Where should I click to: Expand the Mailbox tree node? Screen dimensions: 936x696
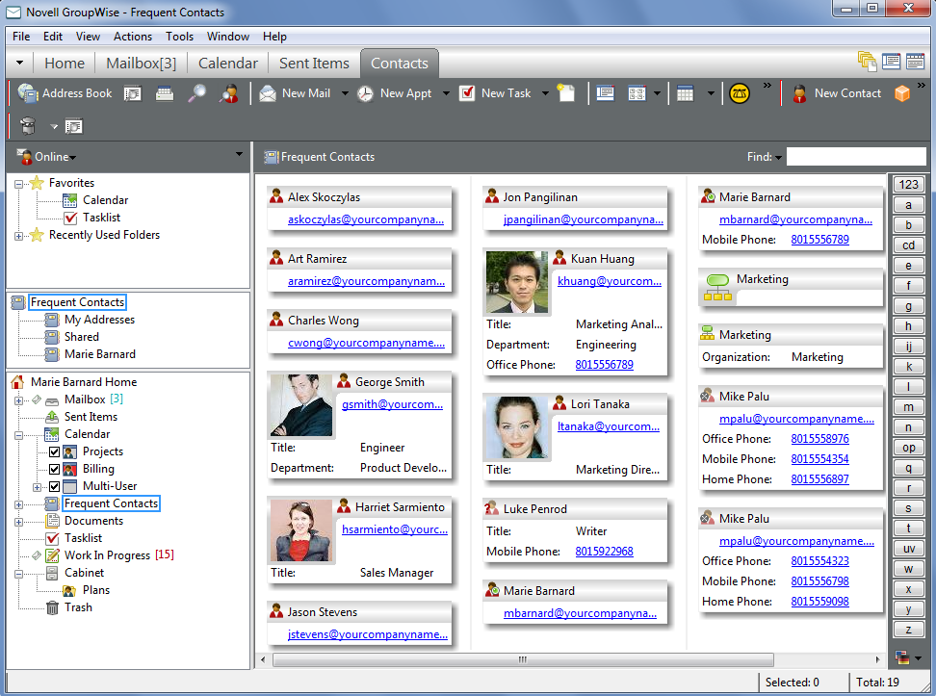[19, 400]
